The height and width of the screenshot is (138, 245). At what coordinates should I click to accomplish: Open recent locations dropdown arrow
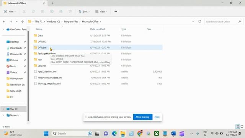pos(16,21)
